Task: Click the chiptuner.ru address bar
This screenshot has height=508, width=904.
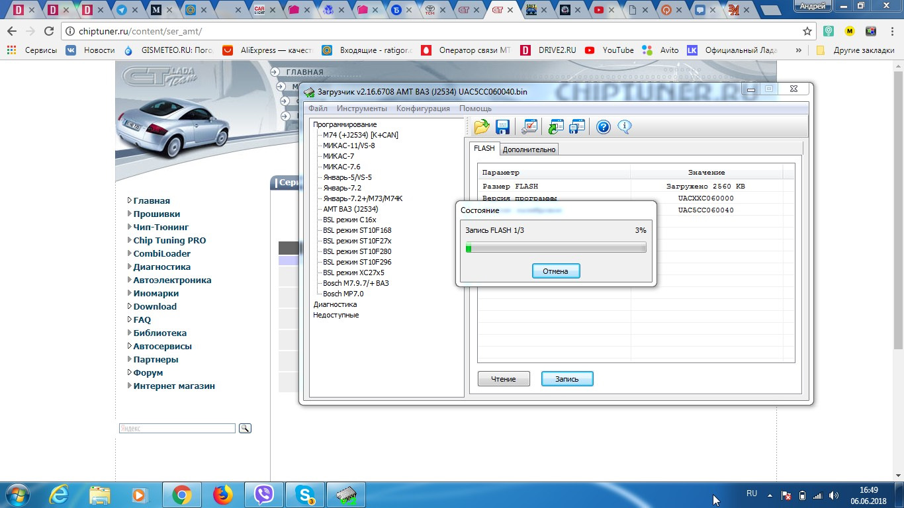Action: [430, 31]
